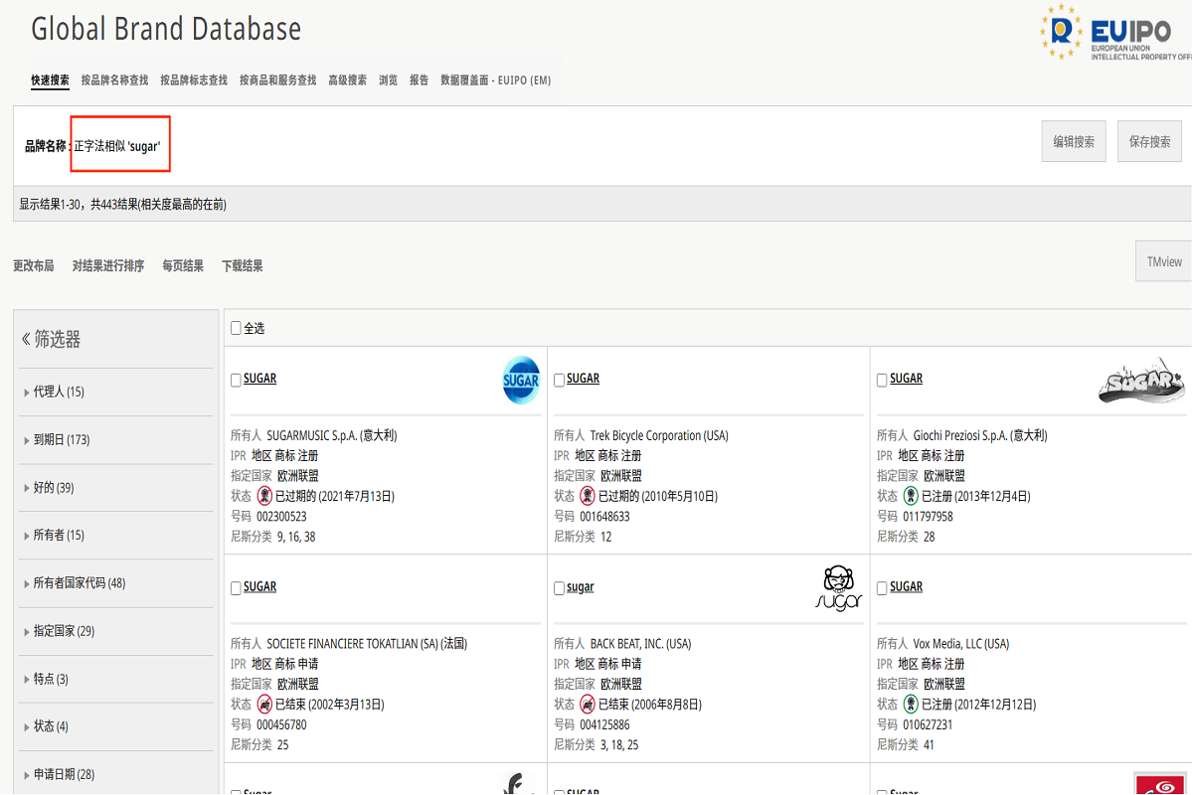Image resolution: width=1193 pixels, height=795 pixels.
Task: Click the trademark number 010627231
Action: [x=928, y=724]
